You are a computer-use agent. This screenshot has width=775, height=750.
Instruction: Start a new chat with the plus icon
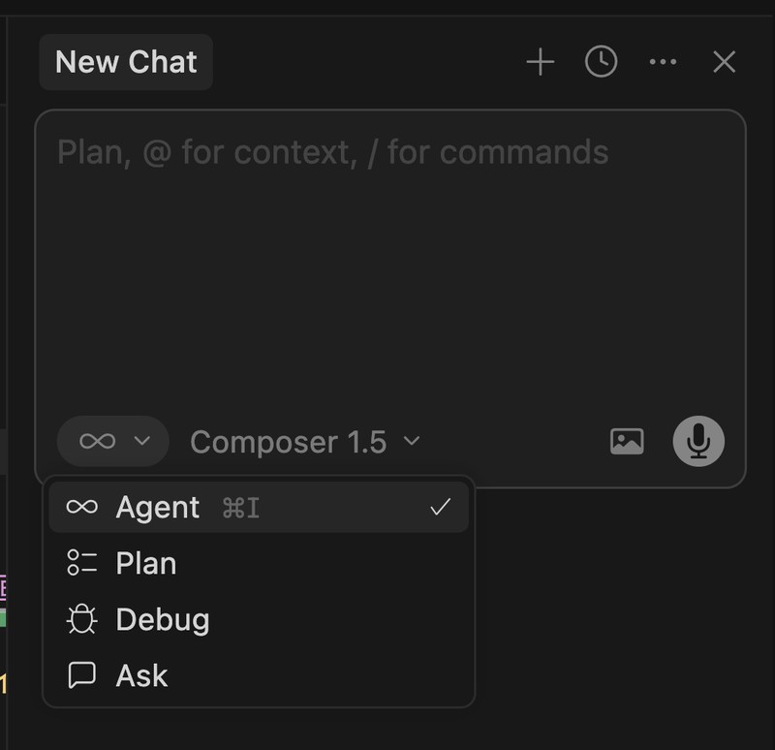[540, 61]
